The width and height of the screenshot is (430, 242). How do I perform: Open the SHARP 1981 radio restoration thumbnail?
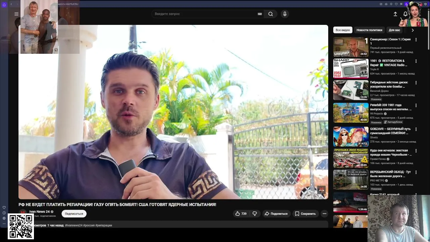click(x=351, y=68)
